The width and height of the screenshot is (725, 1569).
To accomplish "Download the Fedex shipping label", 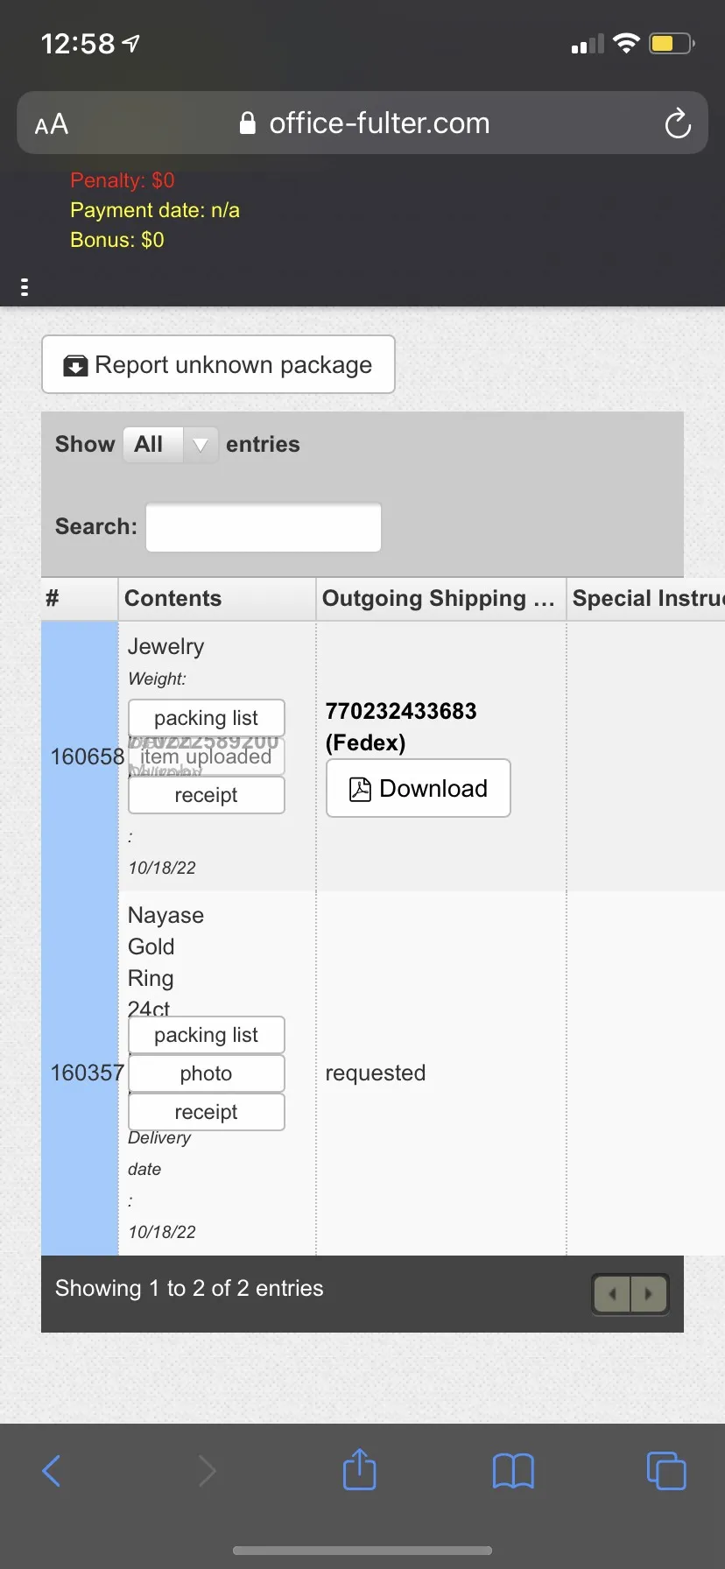I will (419, 788).
